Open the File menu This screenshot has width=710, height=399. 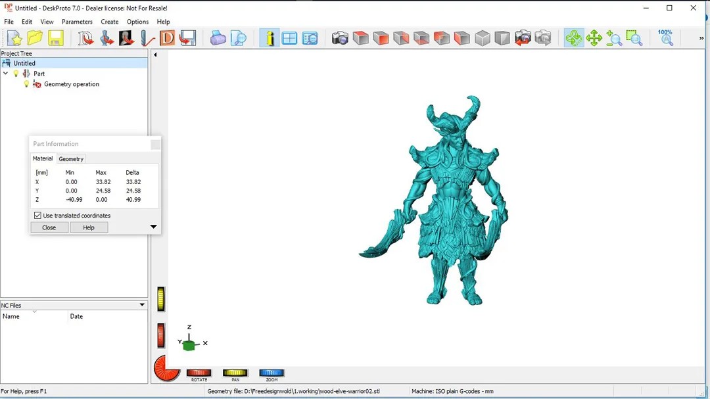[9, 22]
